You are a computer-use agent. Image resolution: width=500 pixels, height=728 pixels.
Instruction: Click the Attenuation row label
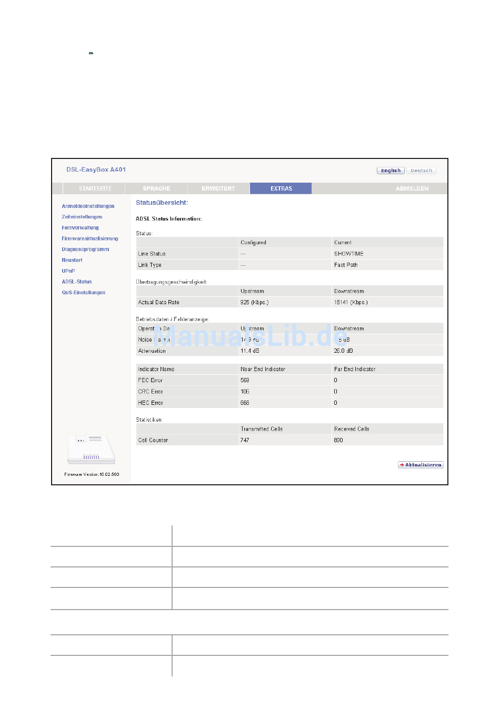[x=152, y=351]
